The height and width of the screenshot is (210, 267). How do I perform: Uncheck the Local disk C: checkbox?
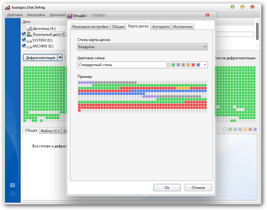pos(24,34)
